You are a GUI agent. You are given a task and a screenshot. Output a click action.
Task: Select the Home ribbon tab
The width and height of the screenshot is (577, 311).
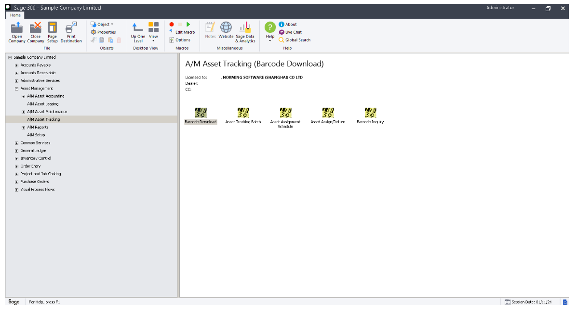pos(15,15)
